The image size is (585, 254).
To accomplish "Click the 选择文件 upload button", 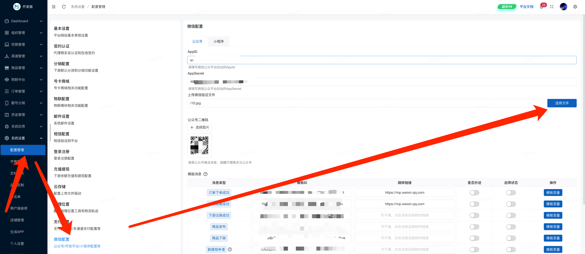I will (561, 103).
